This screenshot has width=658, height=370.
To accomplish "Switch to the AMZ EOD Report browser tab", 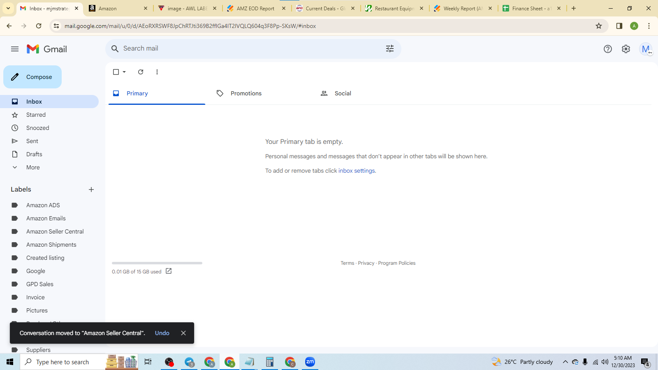I will coord(256,8).
